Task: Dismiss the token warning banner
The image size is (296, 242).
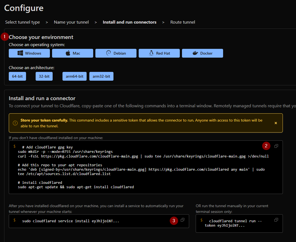Action: pyautogui.click(x=276, y=123)
